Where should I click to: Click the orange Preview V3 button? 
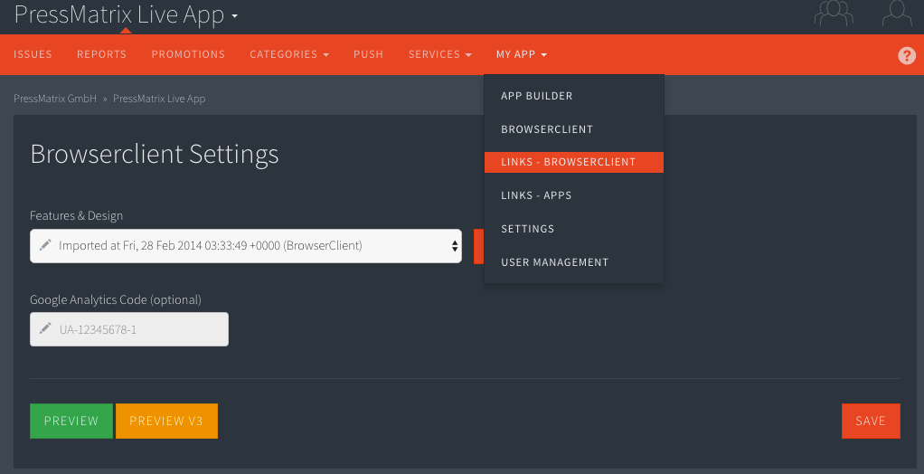pos(166,421)
